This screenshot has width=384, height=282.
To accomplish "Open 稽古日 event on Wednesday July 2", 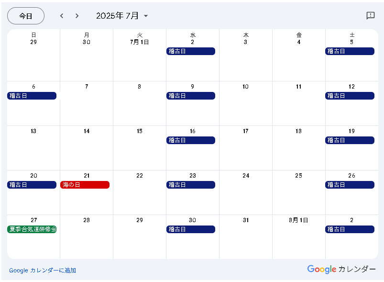I will tap(191, 51).
